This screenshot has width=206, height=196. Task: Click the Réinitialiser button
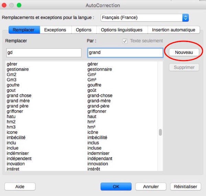185,186
